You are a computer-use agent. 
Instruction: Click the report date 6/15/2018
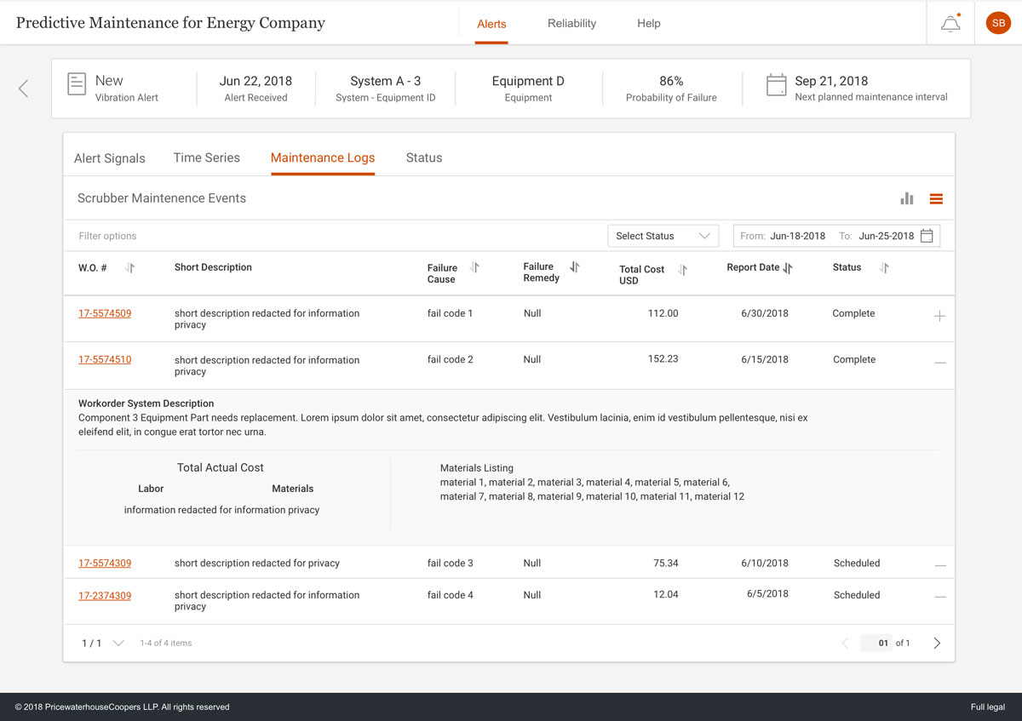coord(765,359)
